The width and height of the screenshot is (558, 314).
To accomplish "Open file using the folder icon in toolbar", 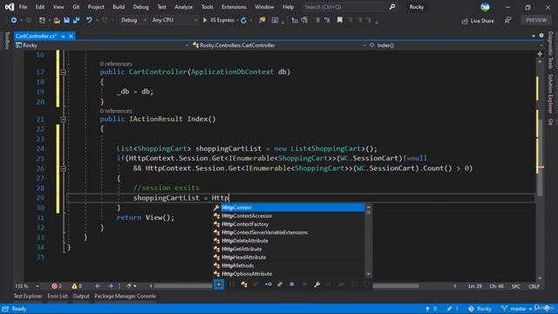I will 57,20.
